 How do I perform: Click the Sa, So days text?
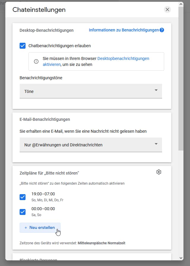tap(36, 215)
